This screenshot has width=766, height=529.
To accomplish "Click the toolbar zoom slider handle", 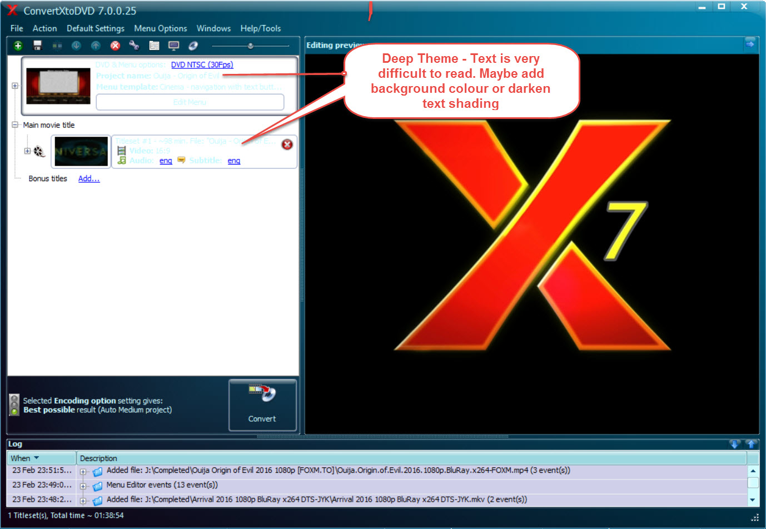I will [x=251, y=46].
